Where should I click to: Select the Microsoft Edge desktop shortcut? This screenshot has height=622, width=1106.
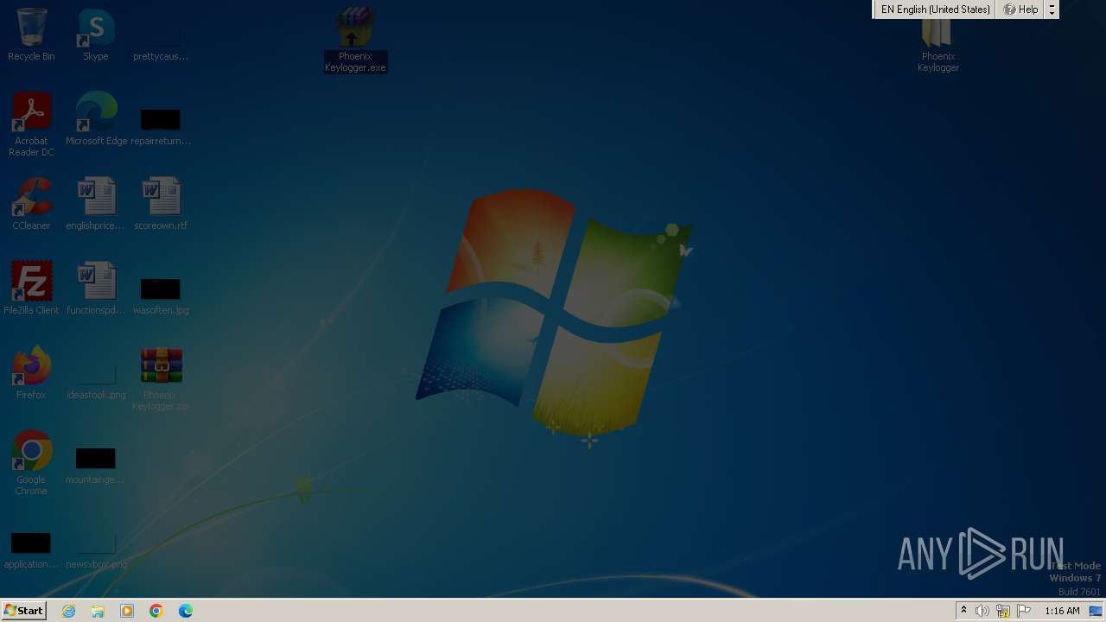[96, 119]
